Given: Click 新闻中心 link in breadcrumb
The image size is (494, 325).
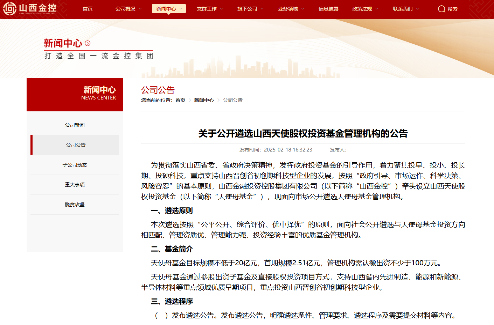Looking at the screenshot, I should click(204, 100).
